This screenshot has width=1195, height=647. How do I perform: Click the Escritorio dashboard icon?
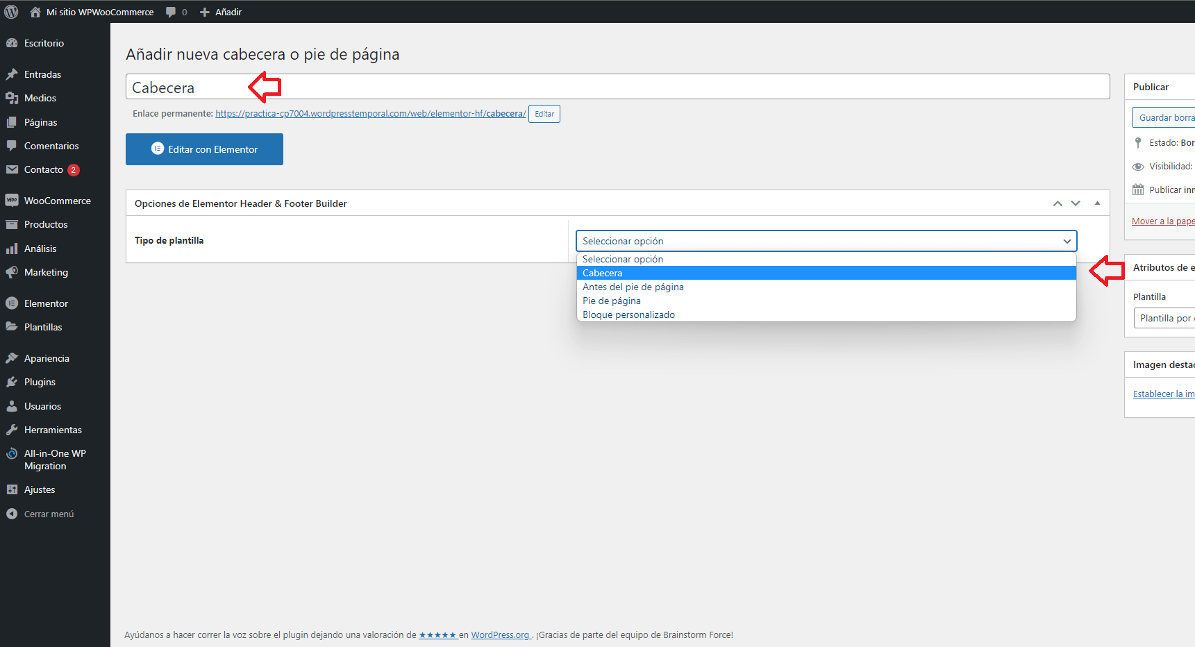point(12,43)
